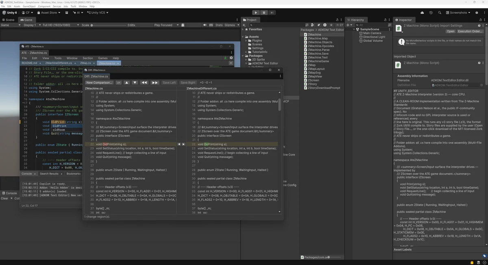Click the Project panel add (+) button
The image size is (488, 265).
[x=244, y=25]
